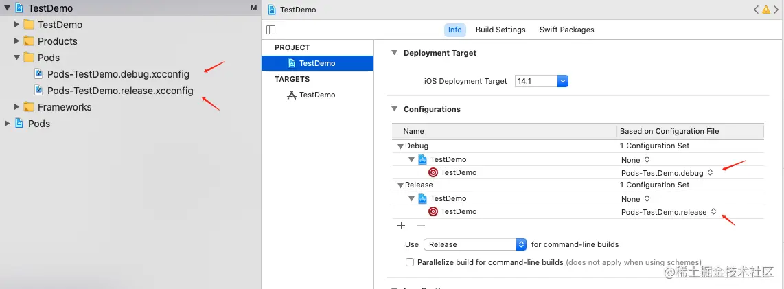
Task: Collapse TestDemo project row under Release
Action: click(411, 198)
